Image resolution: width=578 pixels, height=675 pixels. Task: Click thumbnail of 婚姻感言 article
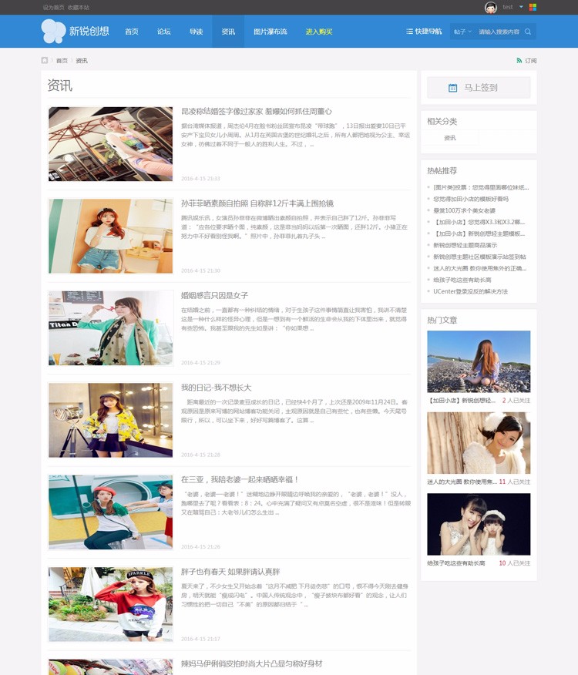point(111,328)
